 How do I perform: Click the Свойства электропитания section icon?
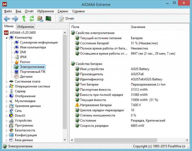pyautogui.click(x=73, y=33)
